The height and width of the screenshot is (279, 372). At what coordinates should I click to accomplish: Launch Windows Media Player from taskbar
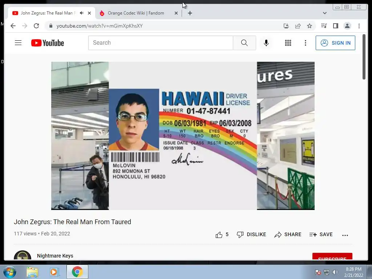[54, 272]
